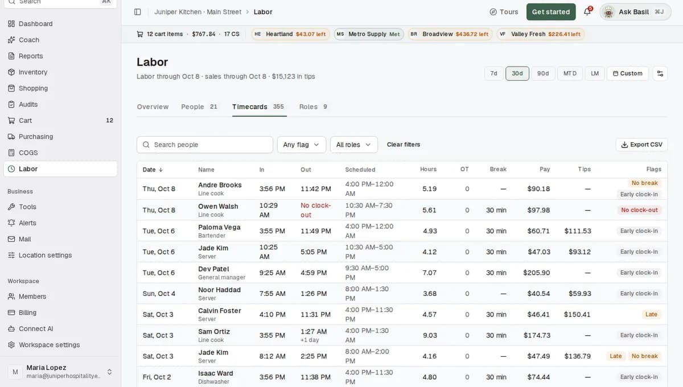Open notifications bell

pos(587,12)
